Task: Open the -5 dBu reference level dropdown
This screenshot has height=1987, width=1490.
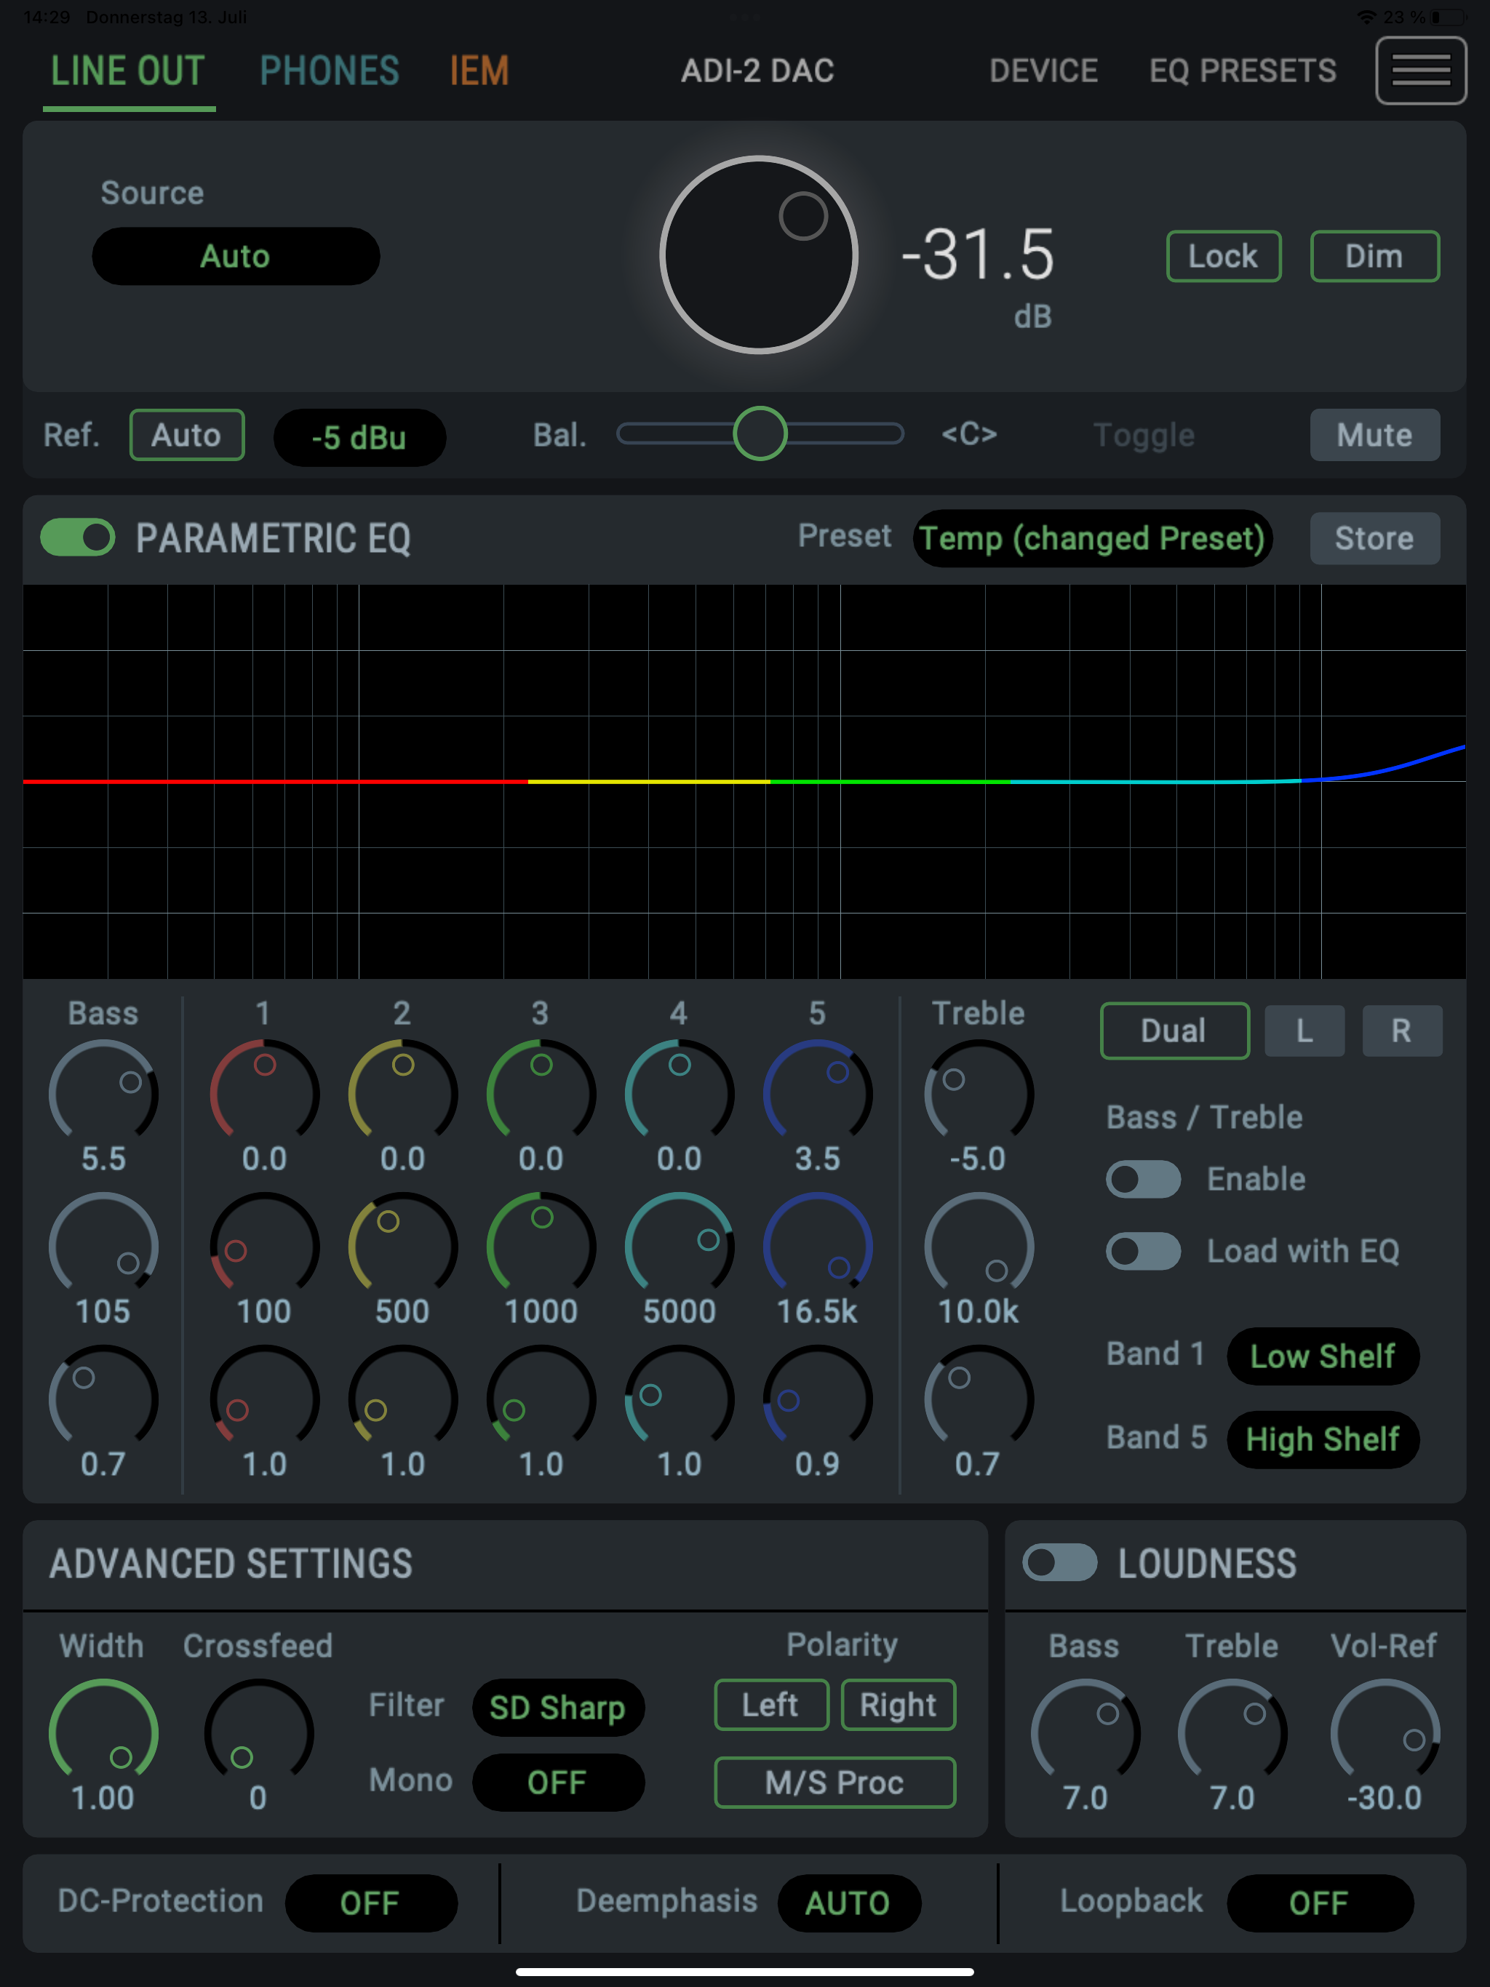Action: tap(359, 437)
